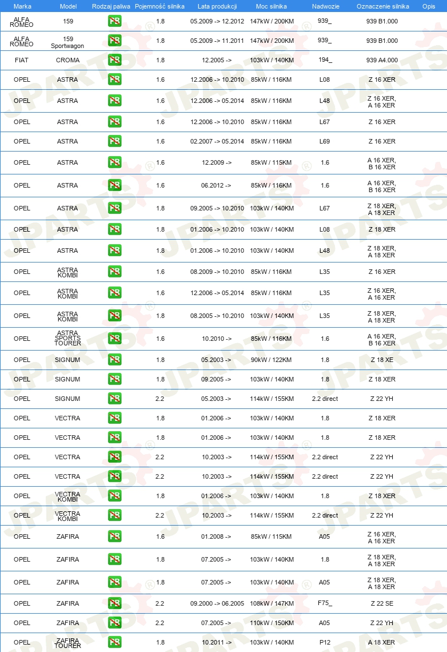Click the fuel icon for Astra produced from 12.2009
The width and height of the screenshot is (447, 652).
tap(115, 162)
